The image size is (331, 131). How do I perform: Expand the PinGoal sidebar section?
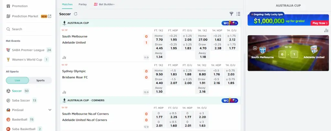(x=50, y=110)
